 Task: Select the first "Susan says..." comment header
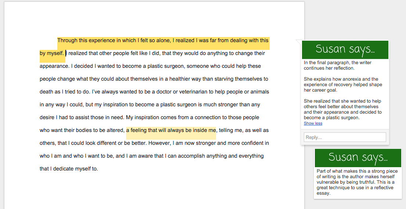[345, 49]
